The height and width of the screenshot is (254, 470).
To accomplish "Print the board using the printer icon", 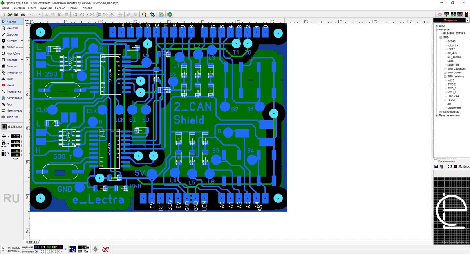I will 23,14.
